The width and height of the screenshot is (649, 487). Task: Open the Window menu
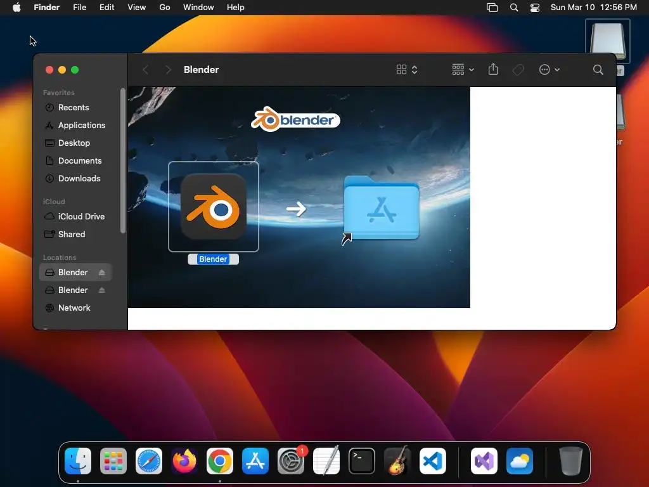pyautogui.click(x=198, y=8)
